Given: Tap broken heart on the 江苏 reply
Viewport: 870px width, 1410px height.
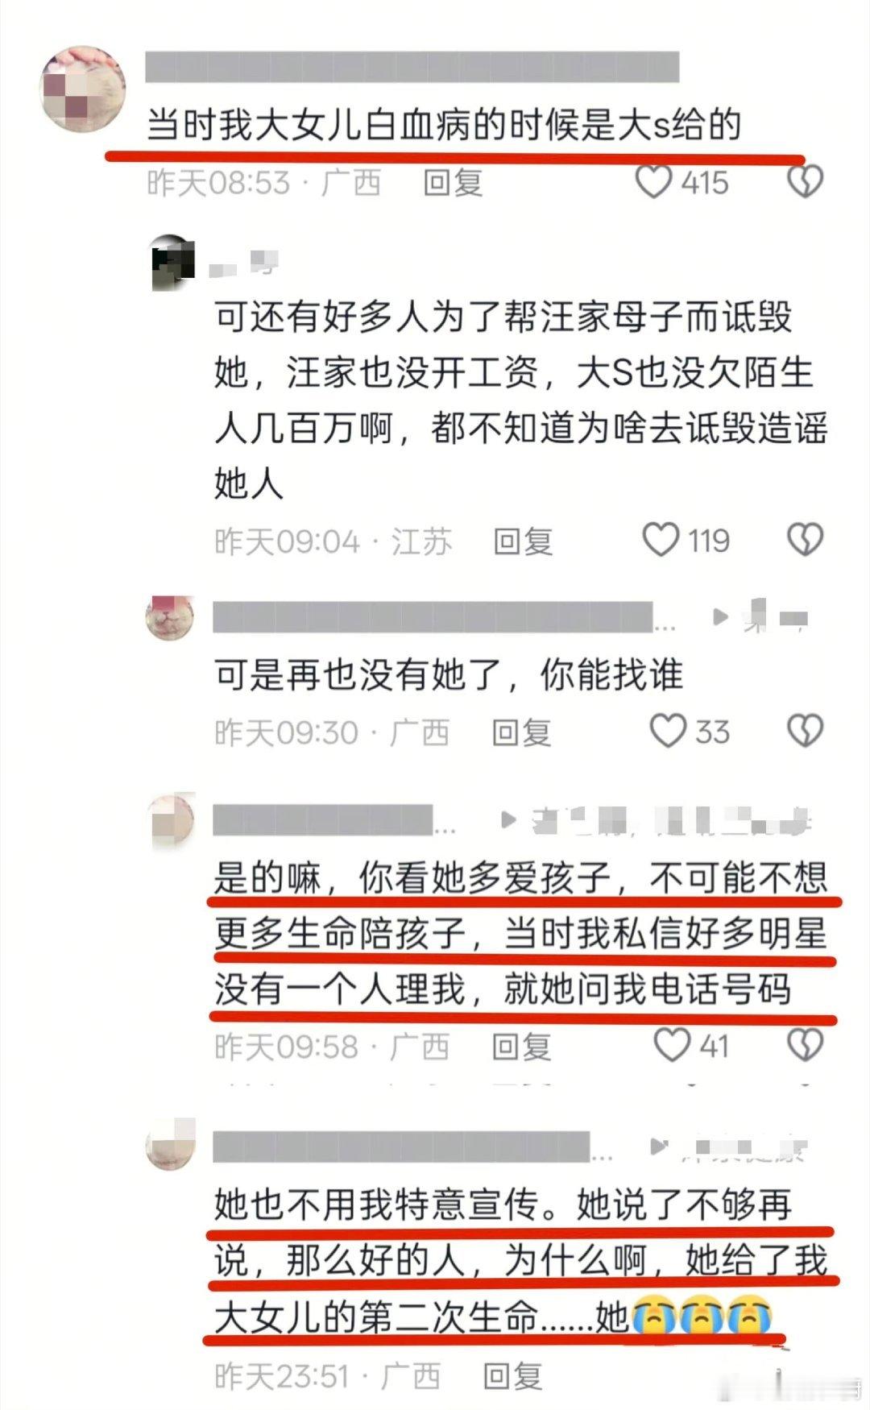Looking at the screenshot, I should (x=804, y=540).
